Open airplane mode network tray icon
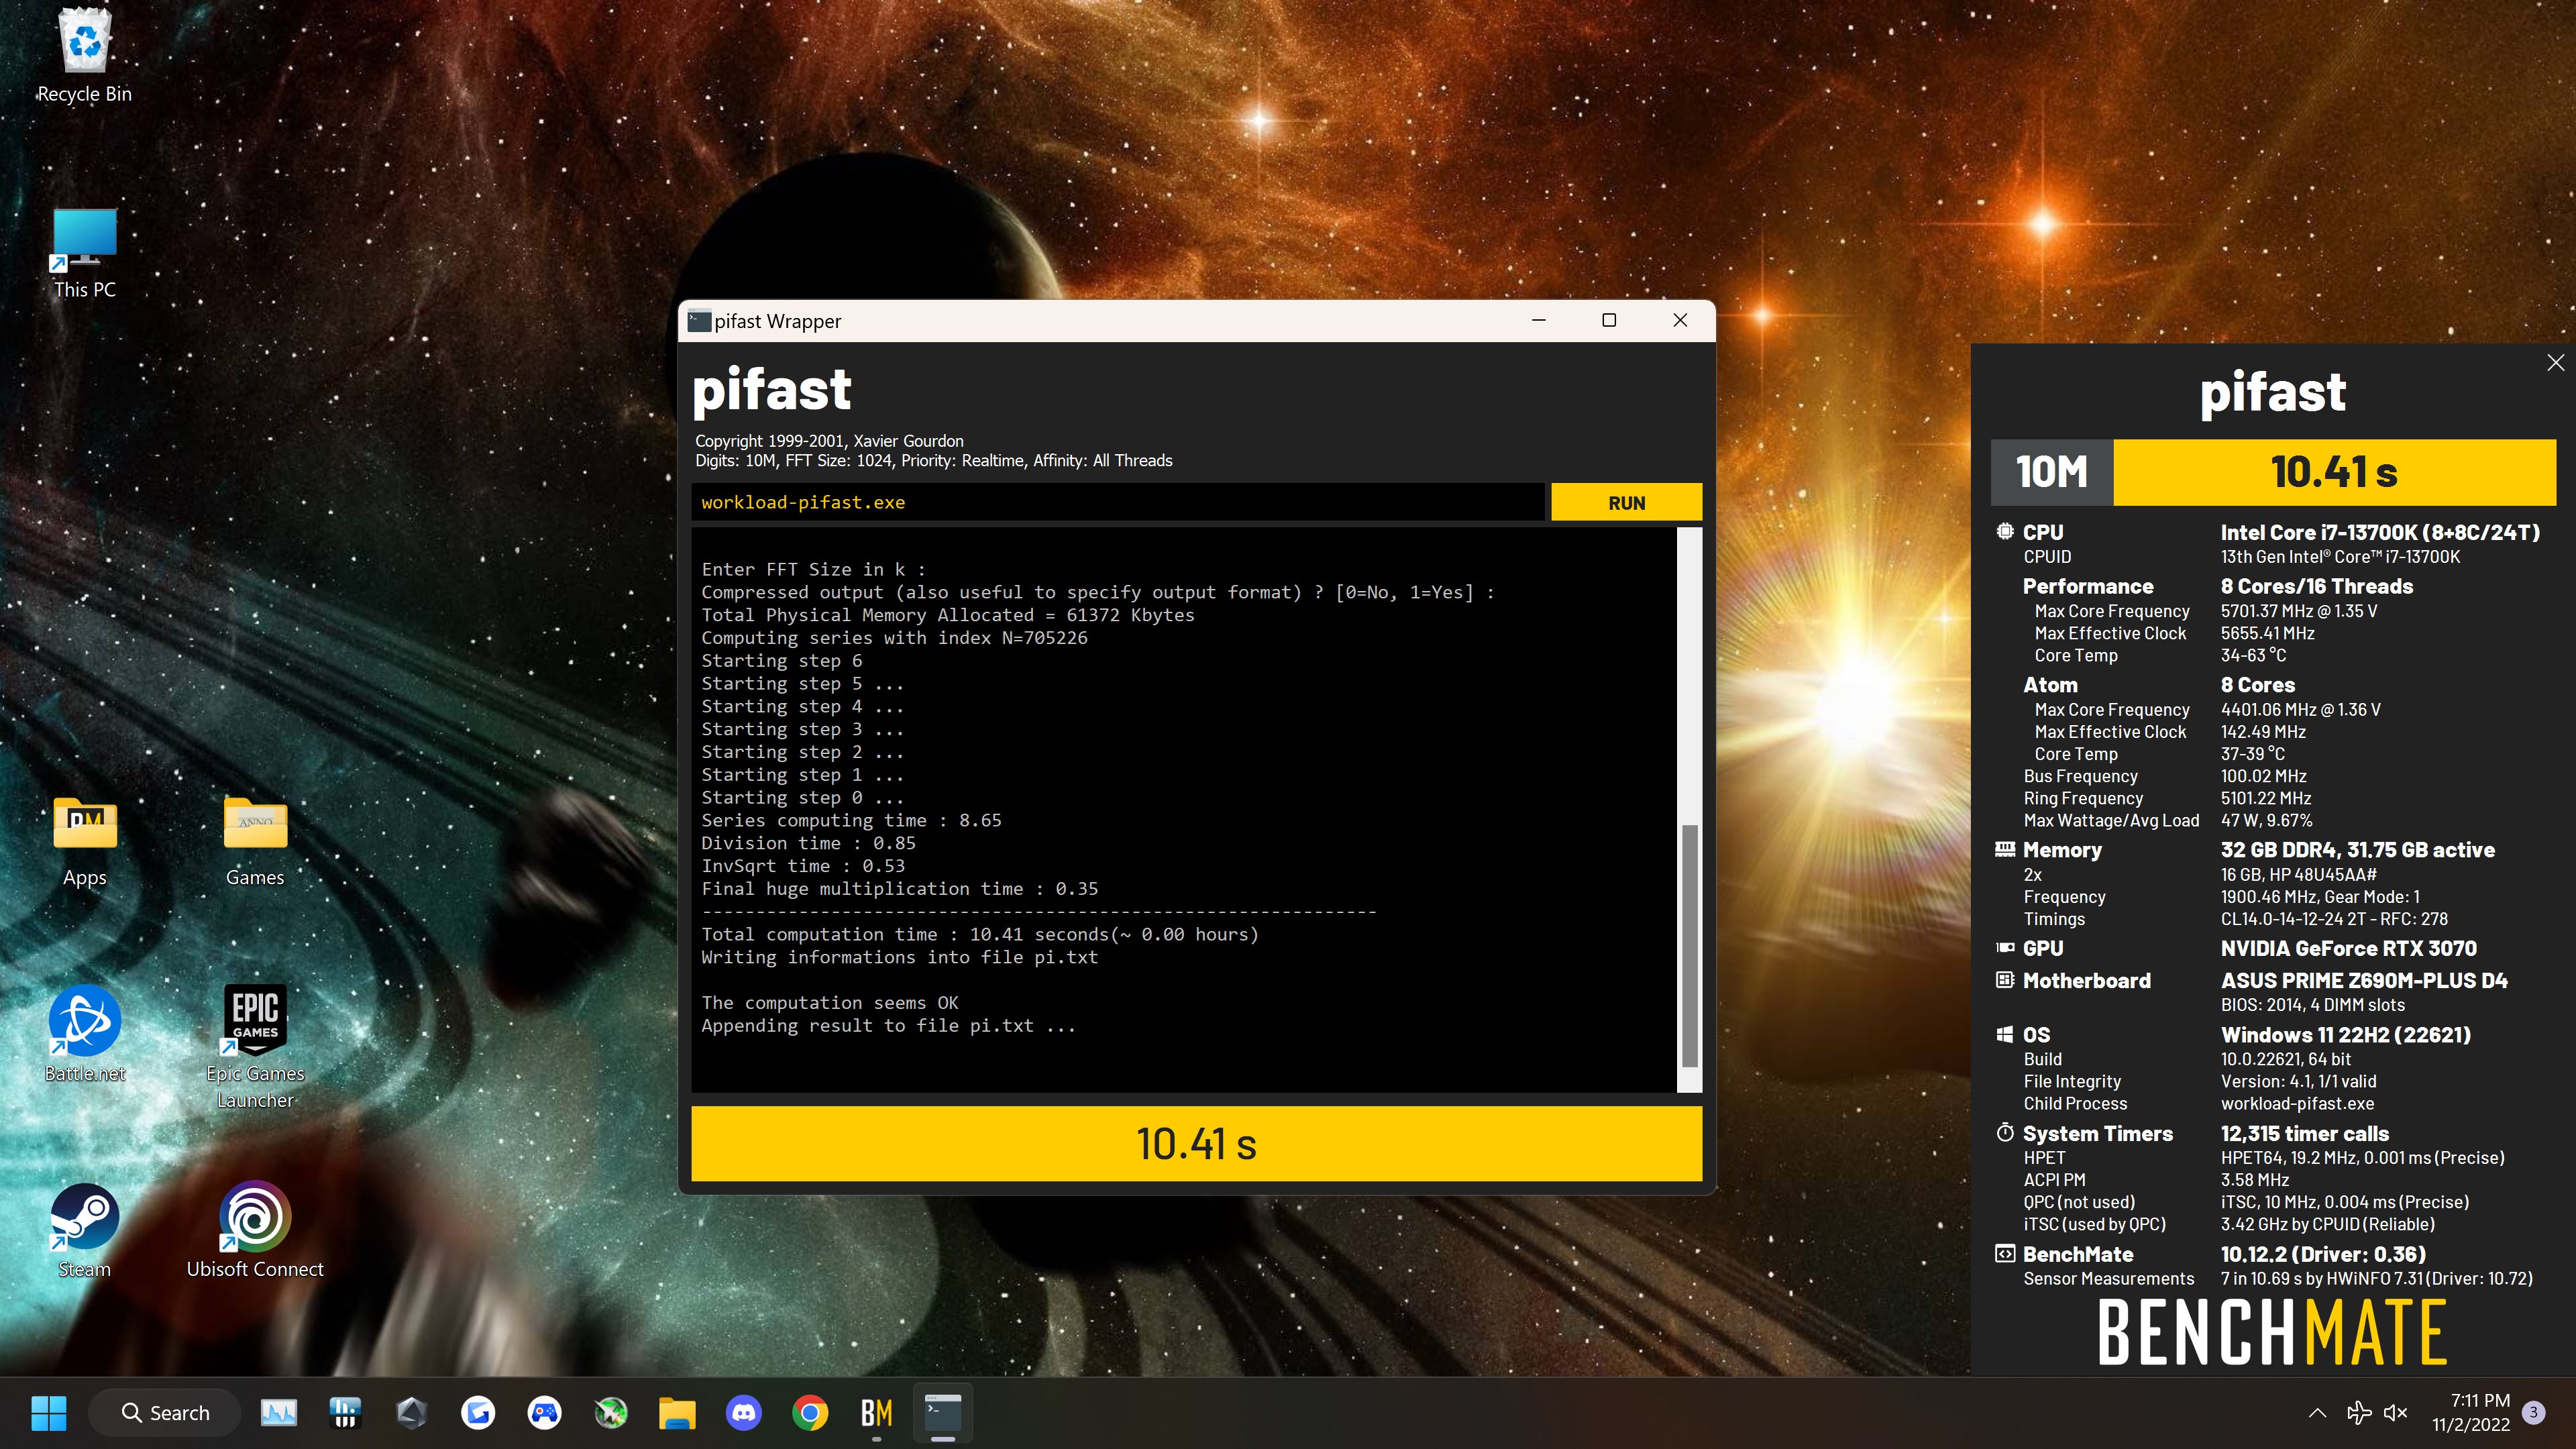The height and width of the screenshot is (1449, 2576). click(2358, 1413)
